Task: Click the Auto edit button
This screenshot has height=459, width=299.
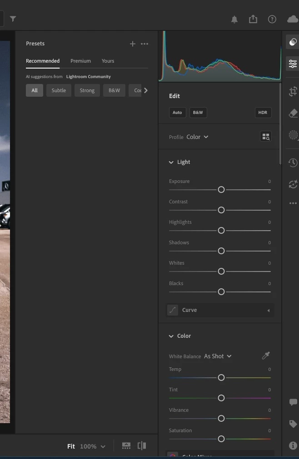Action: [177, 113]
